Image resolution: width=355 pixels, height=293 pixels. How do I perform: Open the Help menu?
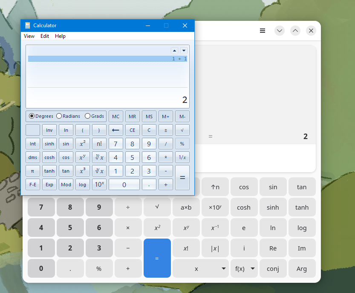coord(60,36)
